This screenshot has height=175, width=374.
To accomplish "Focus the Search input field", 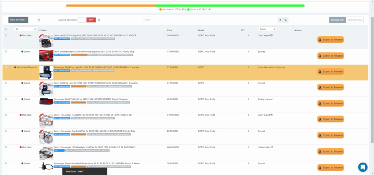I will tap(210, 20).
